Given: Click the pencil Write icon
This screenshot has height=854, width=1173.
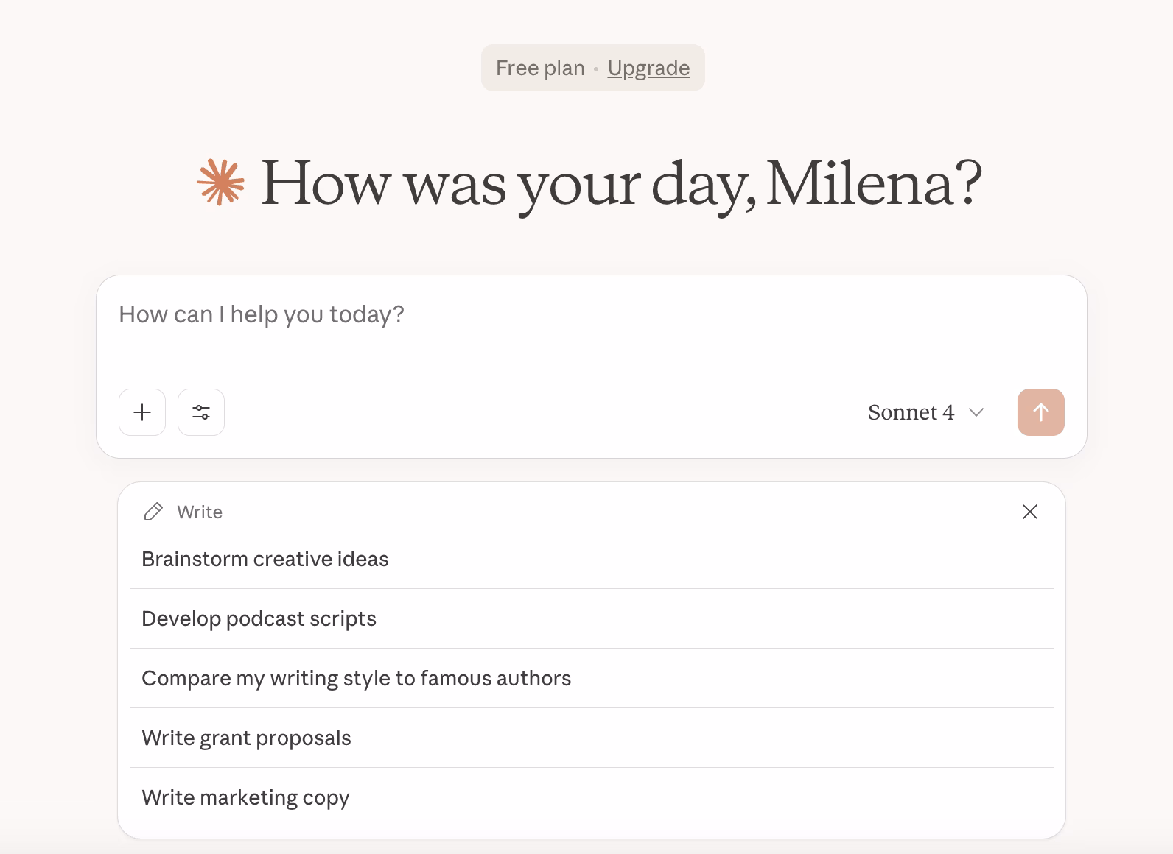Looking at the screenshot, I should [x=153, y=512].
